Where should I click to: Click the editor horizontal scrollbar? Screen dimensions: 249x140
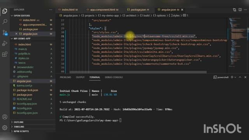pyautogui.click(x=138, y=72)
